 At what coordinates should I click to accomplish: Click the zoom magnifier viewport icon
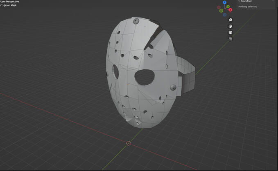point(231,20)
